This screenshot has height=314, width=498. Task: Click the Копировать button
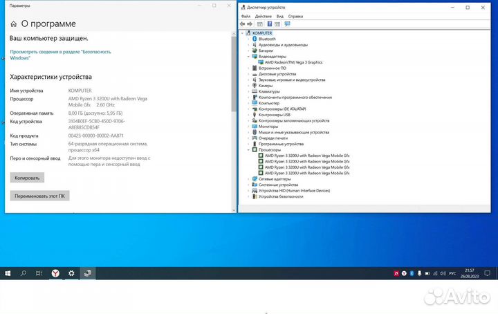(x=27, y=178)
